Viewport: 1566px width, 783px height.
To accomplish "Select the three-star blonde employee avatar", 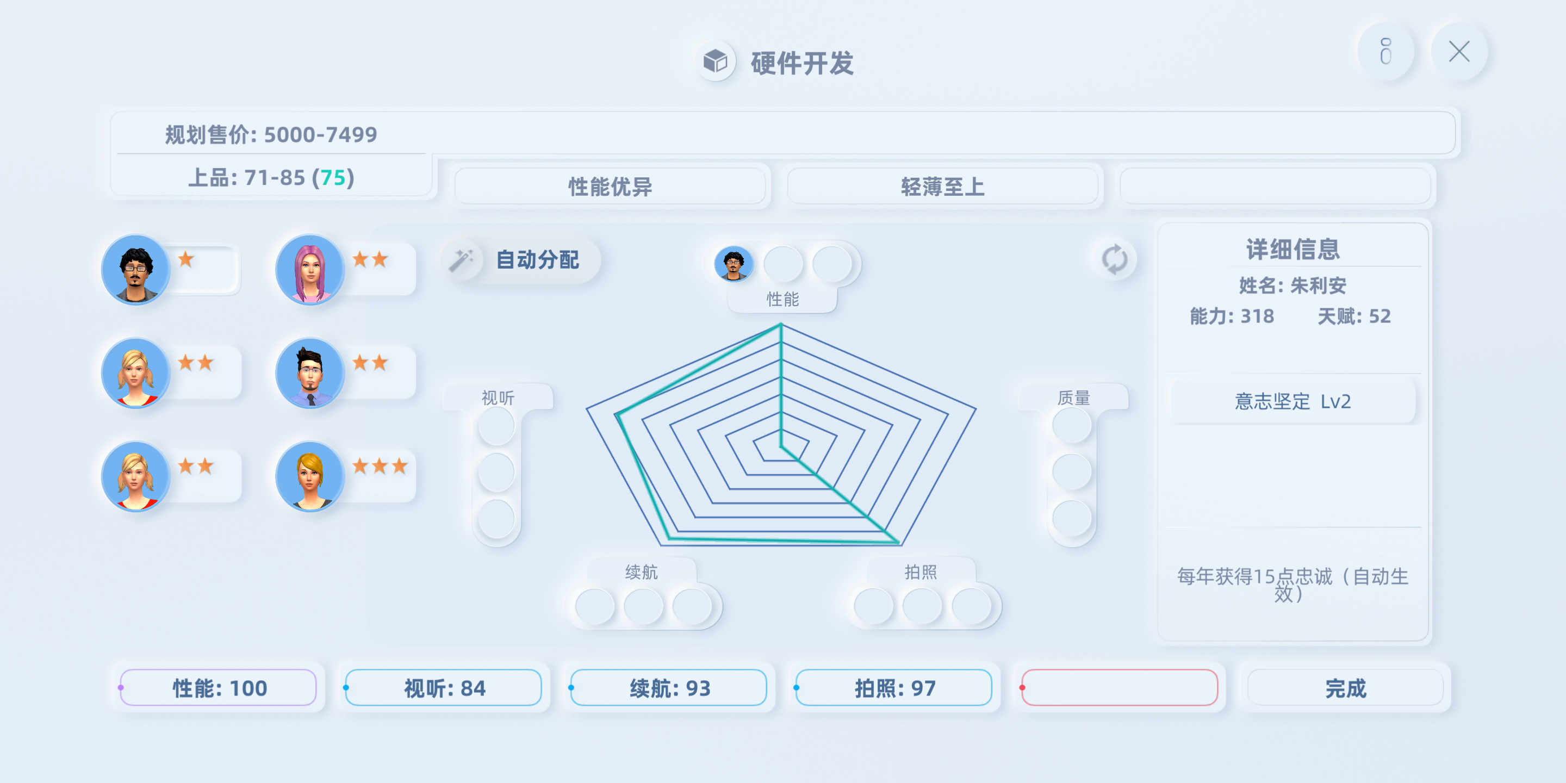I will [x=310, y=476].
